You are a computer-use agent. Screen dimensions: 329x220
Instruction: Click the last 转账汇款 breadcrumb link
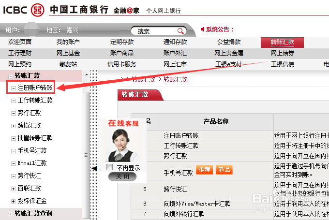(175, 79)
